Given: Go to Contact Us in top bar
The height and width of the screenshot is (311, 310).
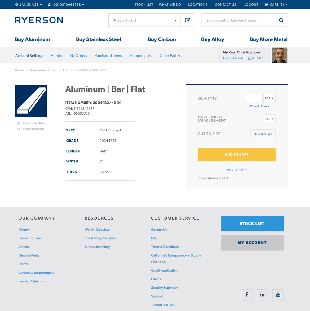Looking at the screenshot, I should (x=225, y=5).
